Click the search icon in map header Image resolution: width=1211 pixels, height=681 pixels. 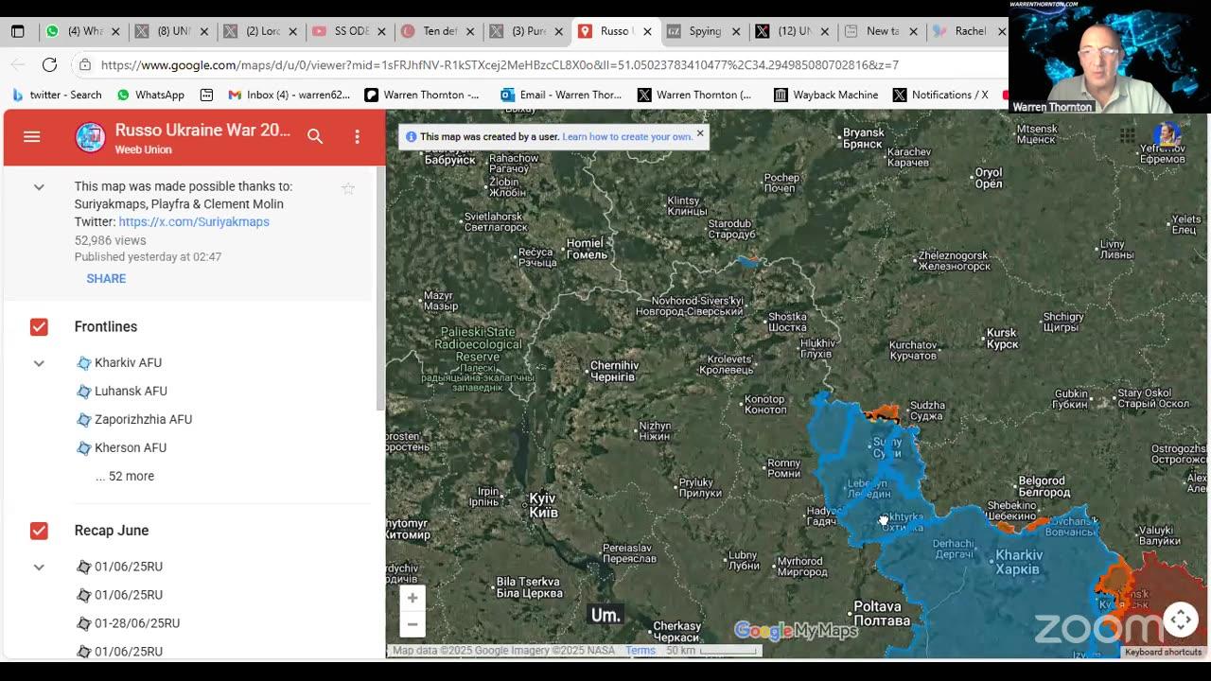point(315,137)
